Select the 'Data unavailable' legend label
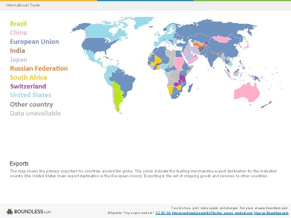 click(x=35, y=113)
